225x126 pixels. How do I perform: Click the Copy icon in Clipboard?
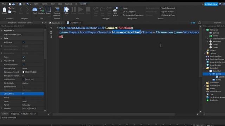pyautogui.click(x=9, y=12)
